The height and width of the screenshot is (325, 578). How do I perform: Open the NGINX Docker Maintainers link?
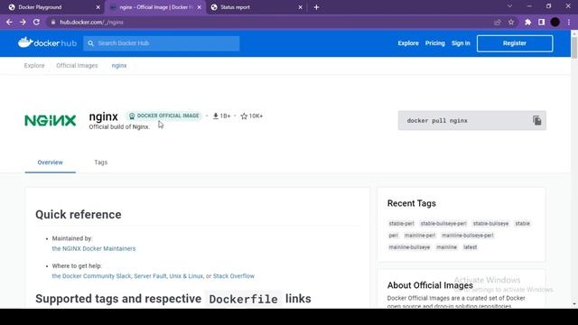pyautogui.click(x=94, y=249)
